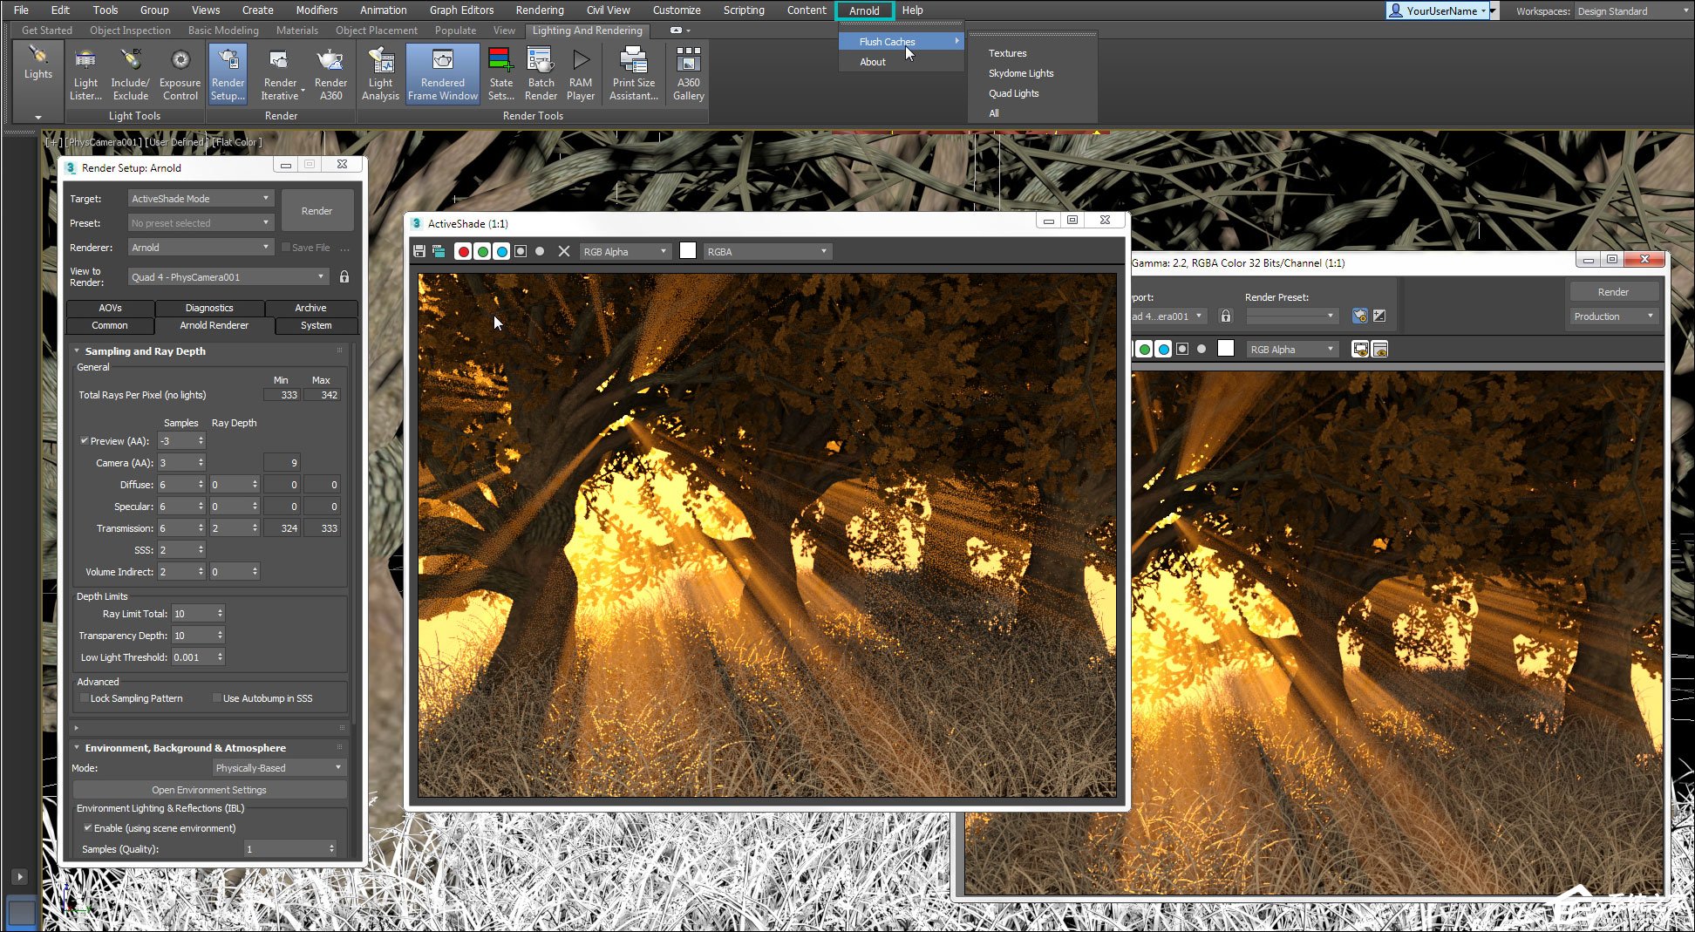
Task: Click the render setup teapot icon in frame window
Action: click(1359, 316)
